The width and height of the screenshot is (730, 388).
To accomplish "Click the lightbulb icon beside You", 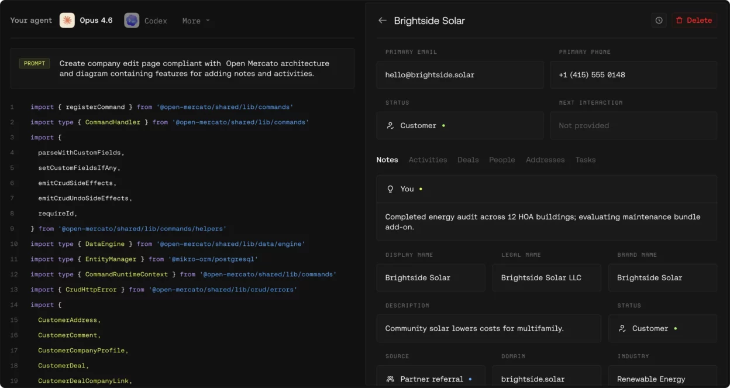I will (x=391, y=189).
